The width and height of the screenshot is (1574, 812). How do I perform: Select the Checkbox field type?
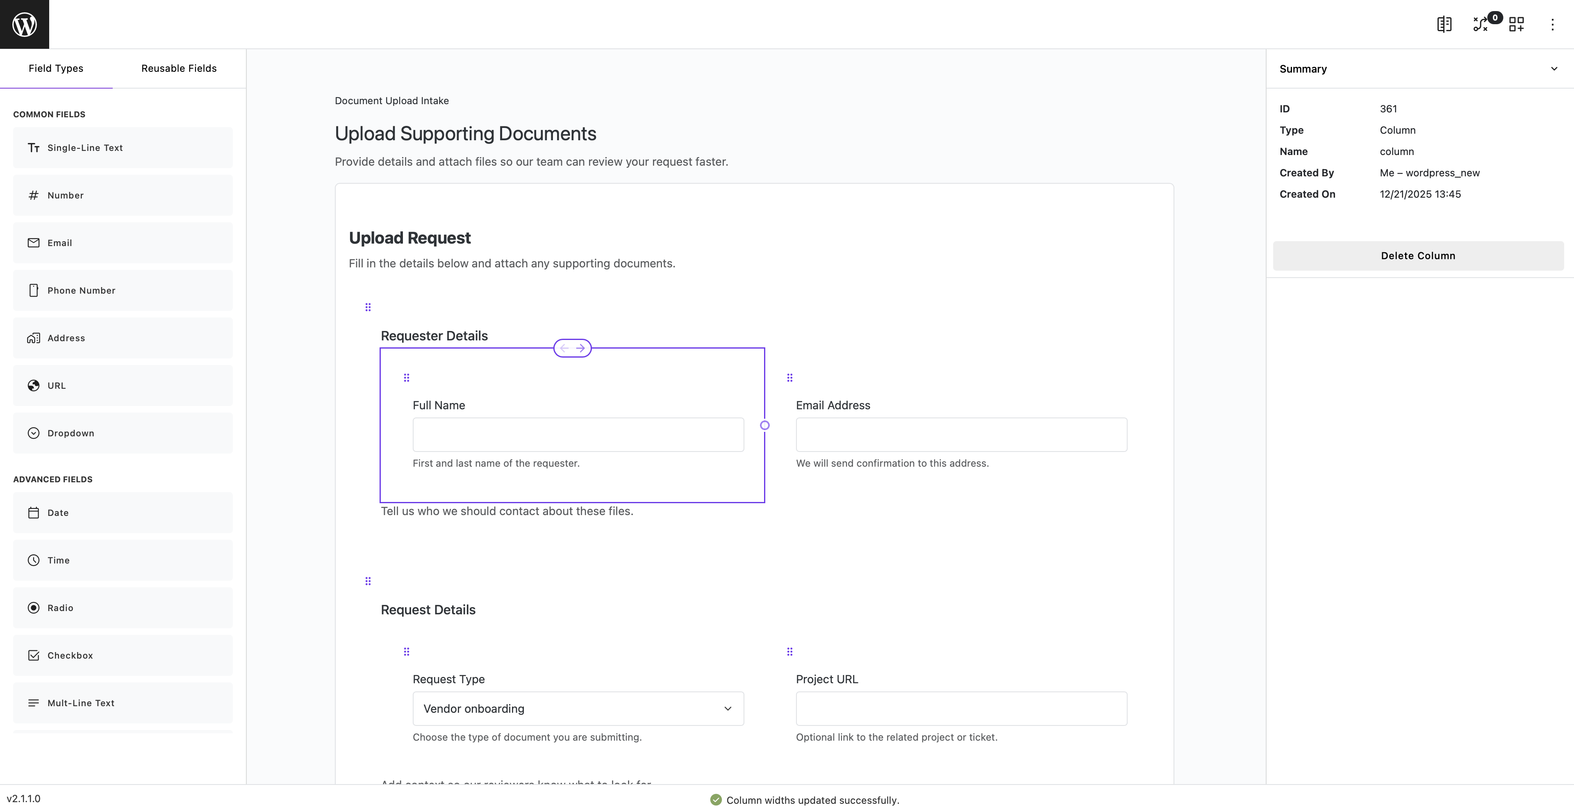click(122, 655)
